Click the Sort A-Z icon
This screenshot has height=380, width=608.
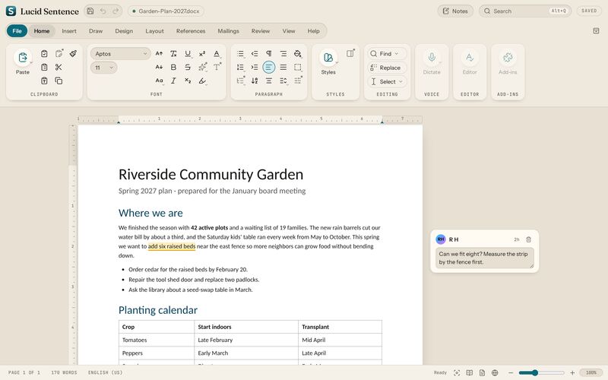pyautogui.click(x=255, y=81)
